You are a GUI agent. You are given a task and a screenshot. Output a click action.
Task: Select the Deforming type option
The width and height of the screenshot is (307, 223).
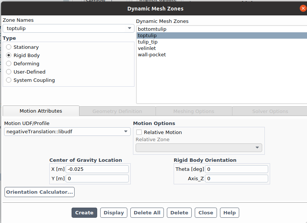tap(9, 64)
